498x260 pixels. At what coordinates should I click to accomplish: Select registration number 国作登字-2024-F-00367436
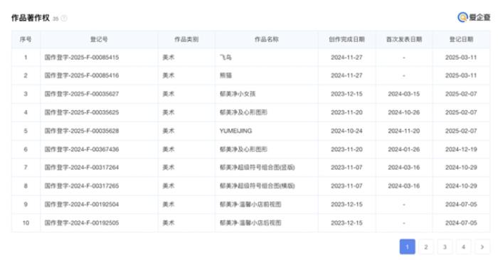click(82, 149)
